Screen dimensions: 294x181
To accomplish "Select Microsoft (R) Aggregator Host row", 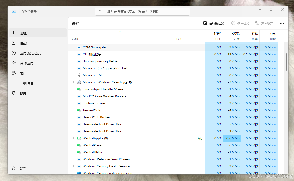I will 173,68.
